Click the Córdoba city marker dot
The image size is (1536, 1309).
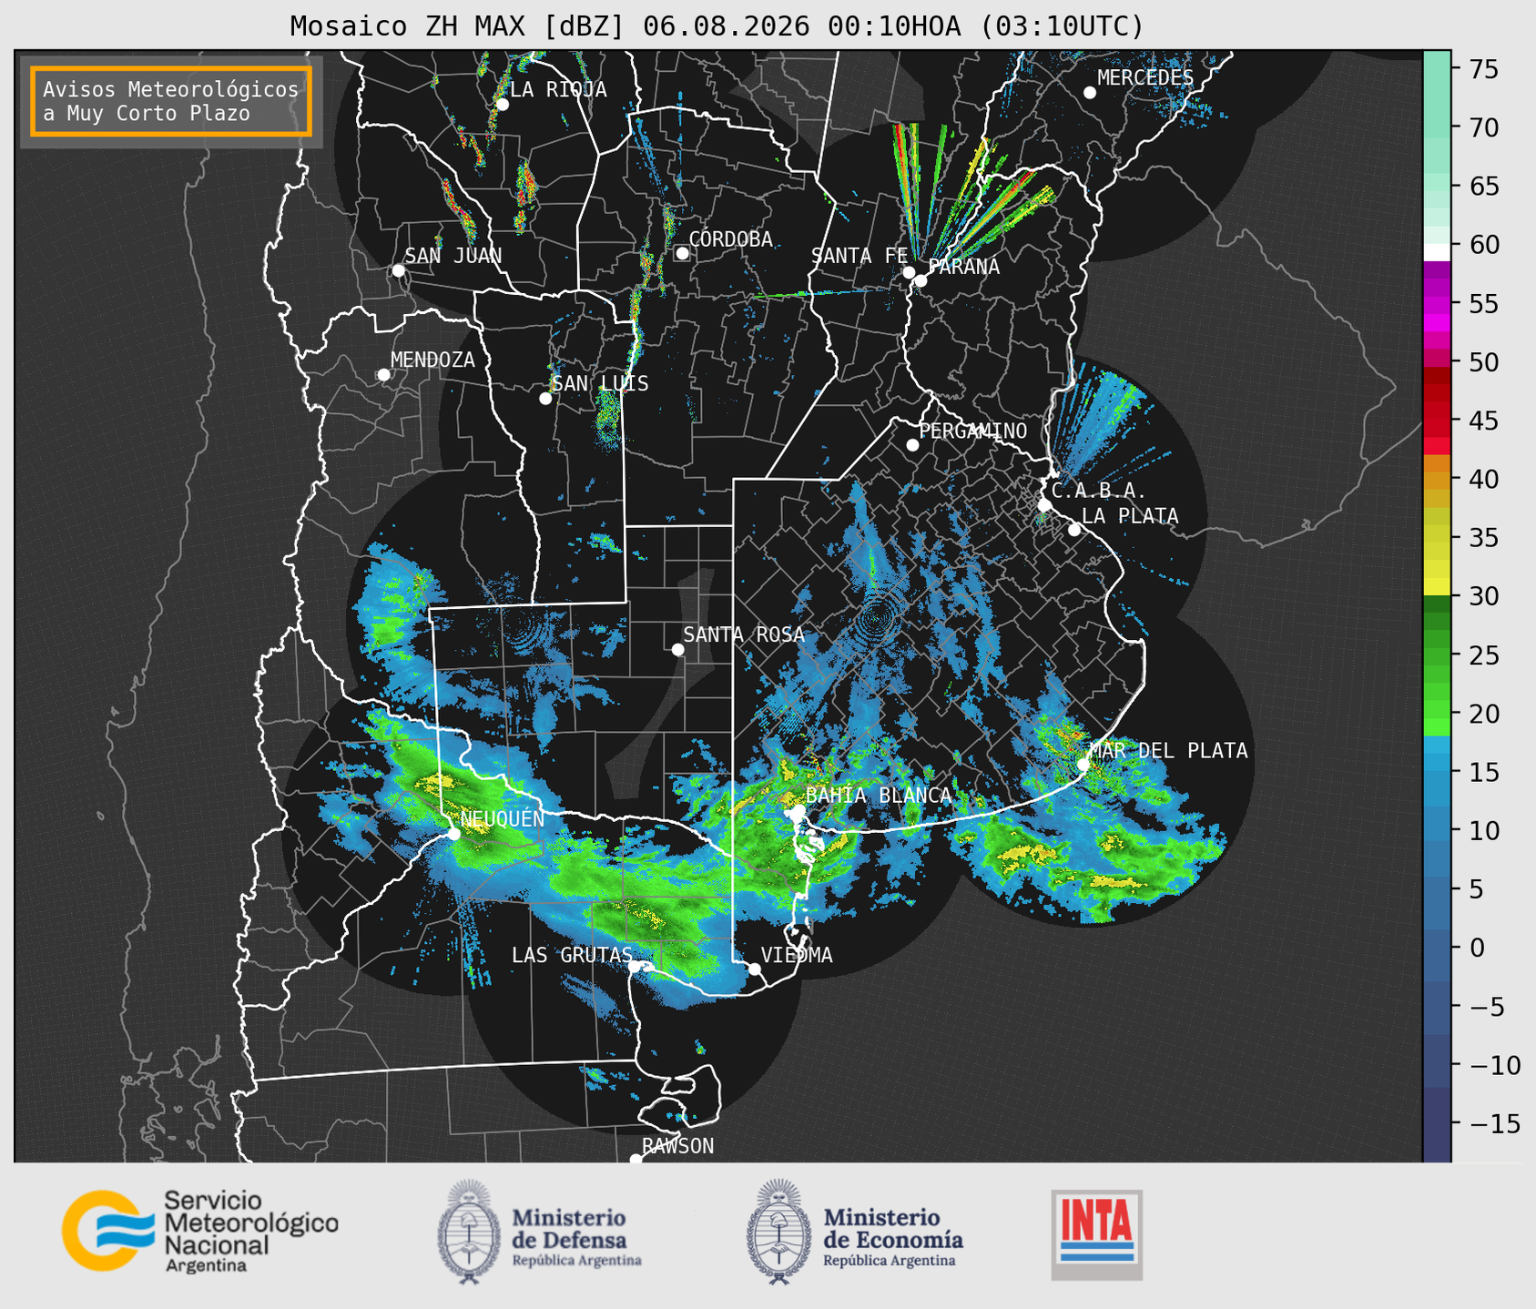click(x=682, y=253)
